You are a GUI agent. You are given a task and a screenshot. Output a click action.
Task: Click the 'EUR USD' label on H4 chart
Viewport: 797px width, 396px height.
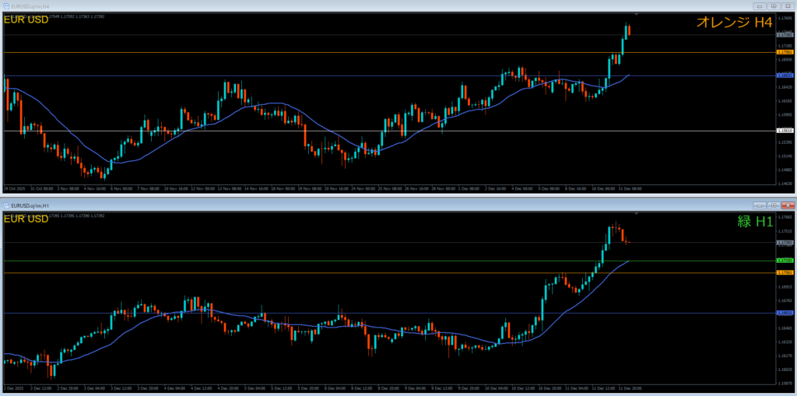[x=26, y=20]
